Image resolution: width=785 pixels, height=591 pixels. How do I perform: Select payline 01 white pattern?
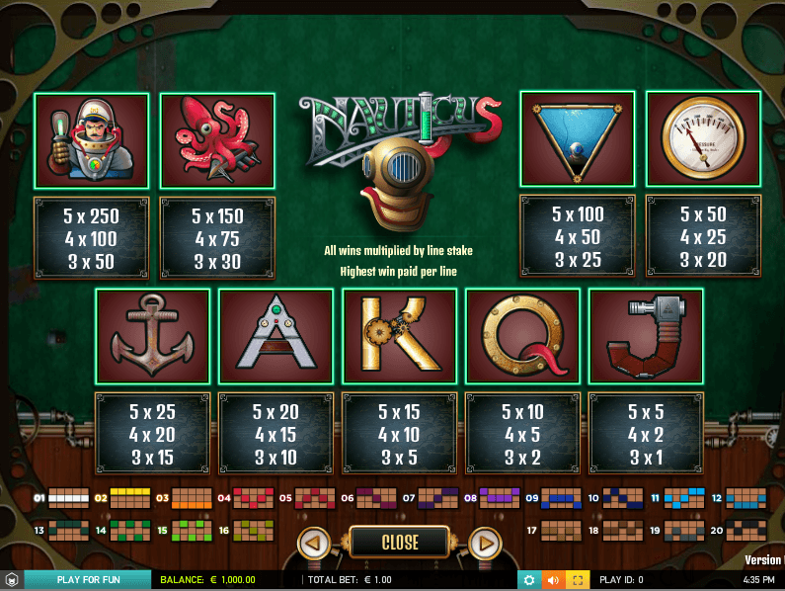tap(68, 498)
